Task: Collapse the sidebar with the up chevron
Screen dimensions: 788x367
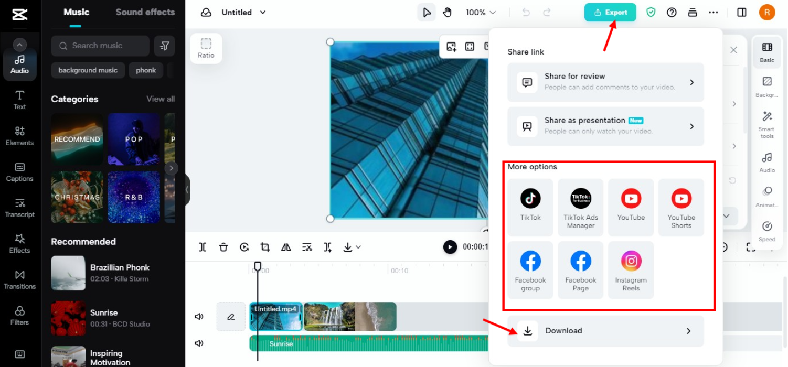Action: click(20, 45)
